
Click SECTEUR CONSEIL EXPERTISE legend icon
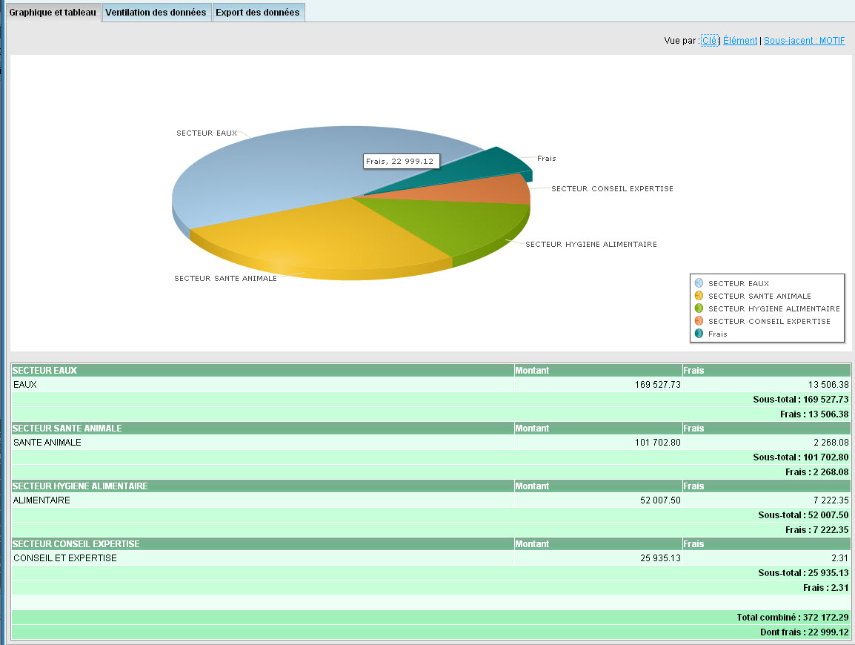point(699,321)
